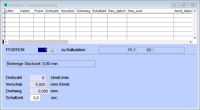This screenshot has width=200, height=110.
Task: Click the Drehzahl column header
Action: pyautogui.click(x=52, y=11)
